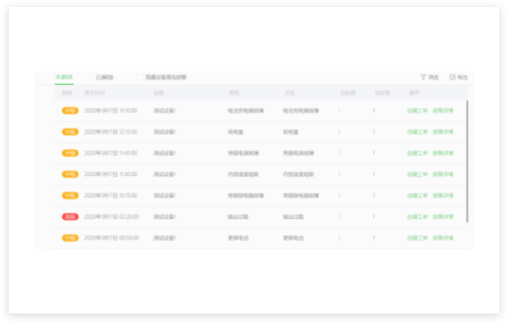
Task: Switch to the 未解除 tab
Action: pos(64,77)
